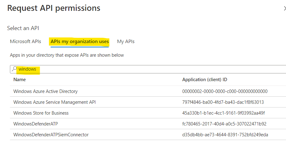Switch to the Microsoft APIs tab
The width and height of the screenshot is (286, 149).
(x=25, y=42)
